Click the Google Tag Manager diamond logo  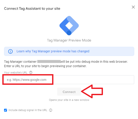[69, 26]
